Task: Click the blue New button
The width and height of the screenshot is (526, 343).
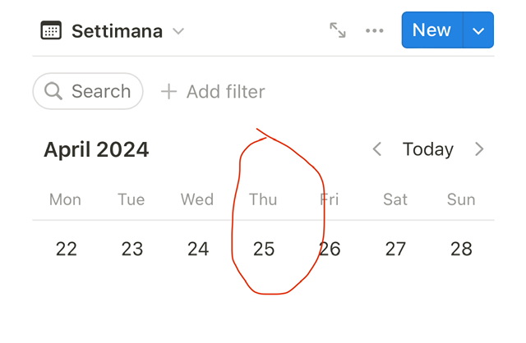Action: coord(431,30)
